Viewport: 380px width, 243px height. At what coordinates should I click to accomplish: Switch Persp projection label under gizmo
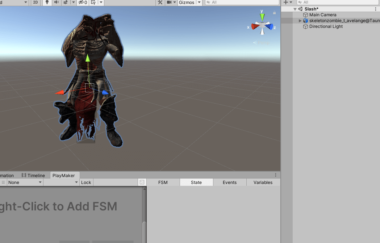tap(261, 43)
